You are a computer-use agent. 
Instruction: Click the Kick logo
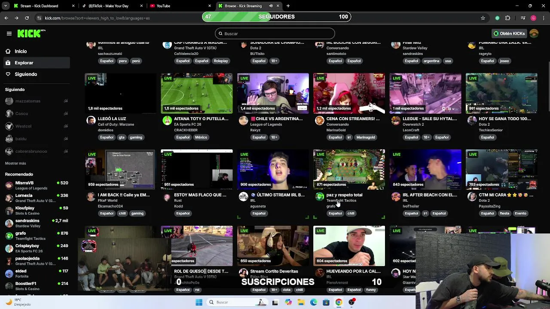[31, 33]
